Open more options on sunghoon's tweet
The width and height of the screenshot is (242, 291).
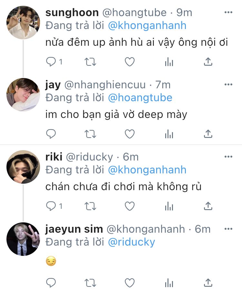[x=228, y=12]
